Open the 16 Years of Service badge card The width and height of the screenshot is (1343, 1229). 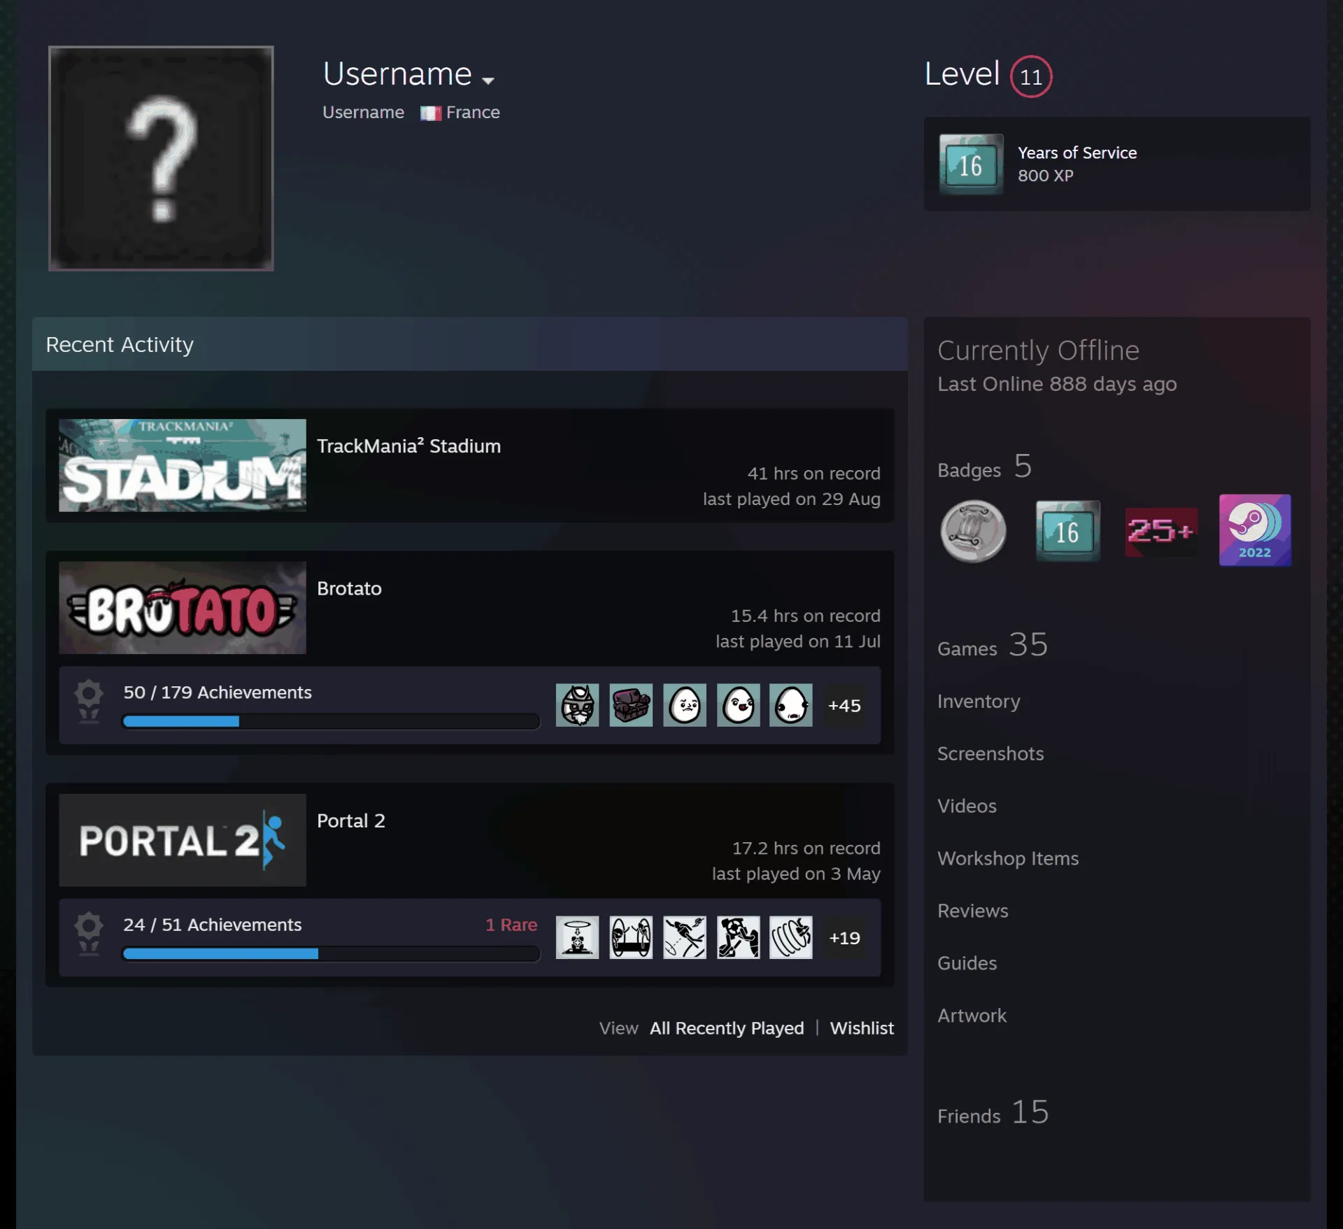[1117, 164]
